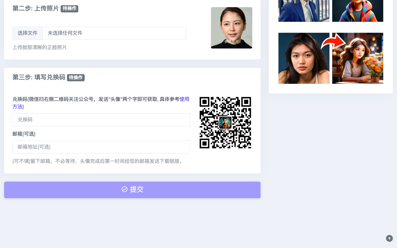Click the 邮箱[可选] field label
This screenshot has width=397, height=248.
tap(24, 134)
